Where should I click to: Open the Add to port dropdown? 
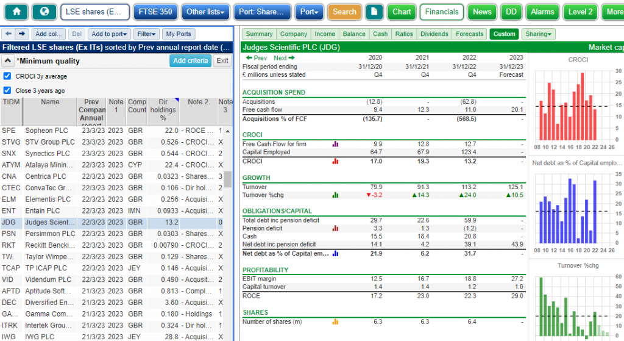tap(109, 34)
